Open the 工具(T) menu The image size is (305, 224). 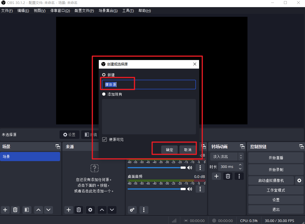pos(128,11)
